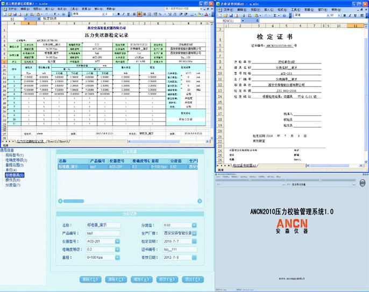This screenshot has height=292, width=369.
Task: Click Fill color bucket icon in left Excel
Action: click(x=200, y=15)
